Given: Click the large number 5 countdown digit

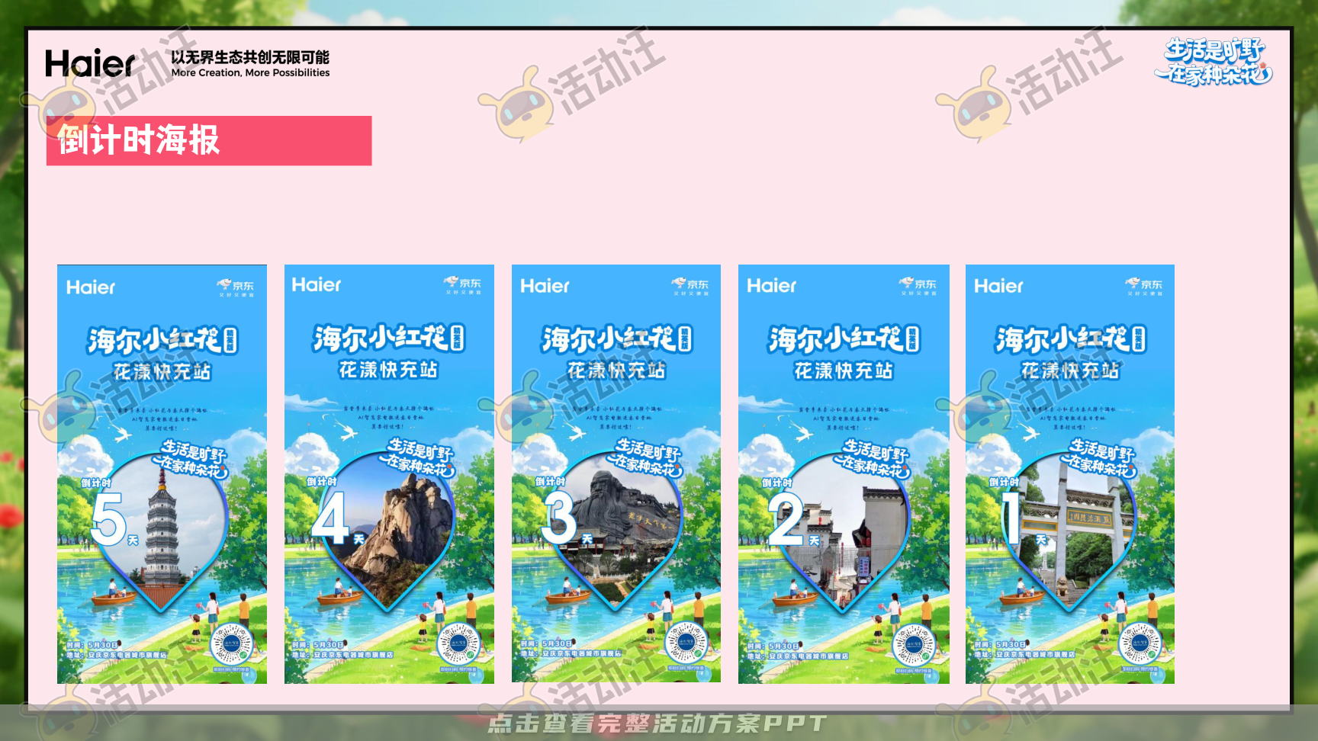Looking at the screenshot, I should click(108, 519).
